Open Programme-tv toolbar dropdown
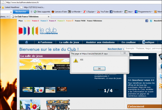162x110 pixels. coord(143,12)
